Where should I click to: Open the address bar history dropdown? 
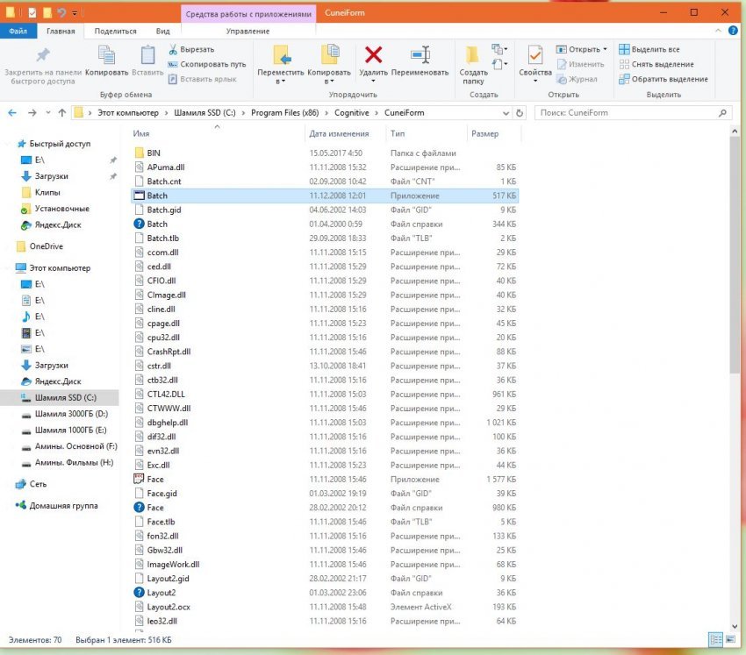tap(506, 112)
